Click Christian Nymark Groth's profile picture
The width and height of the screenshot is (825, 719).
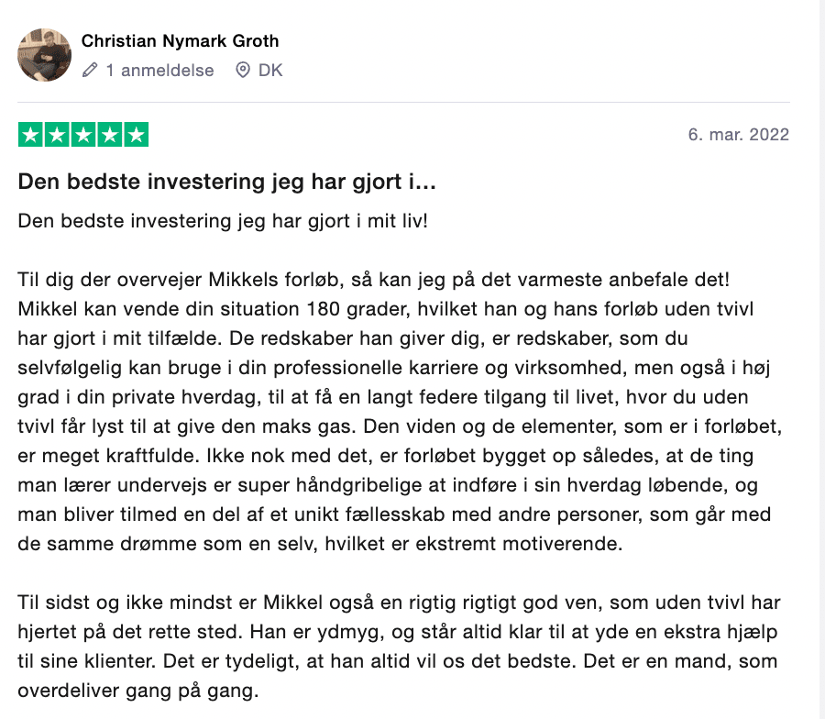[x=44, y=55]
